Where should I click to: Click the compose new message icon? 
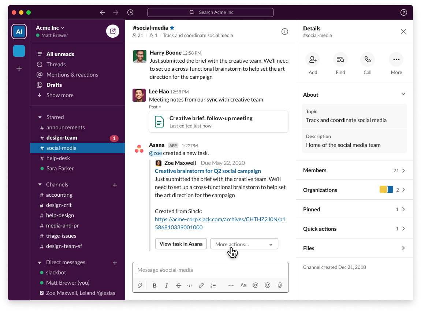[x=113, y=31]
